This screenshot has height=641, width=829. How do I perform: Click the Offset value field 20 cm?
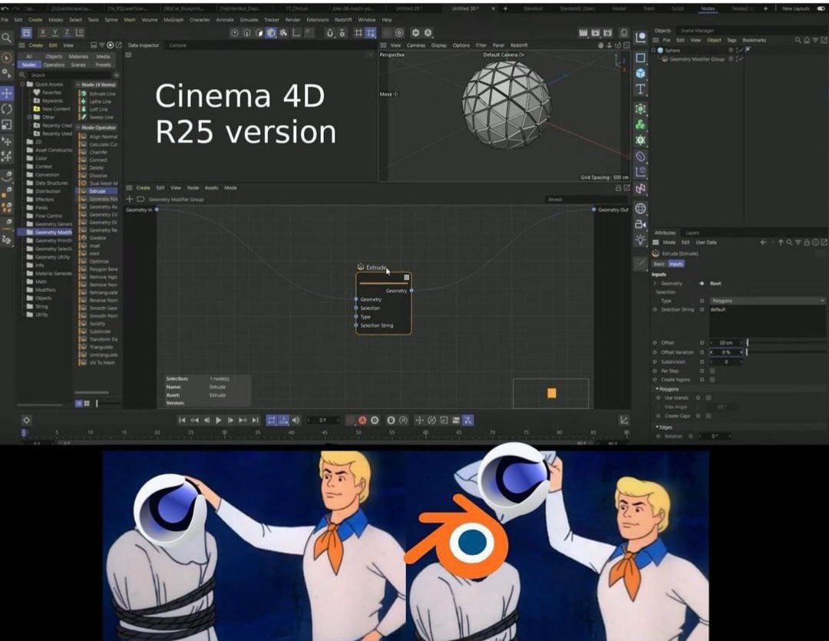[x=726, y=342]
